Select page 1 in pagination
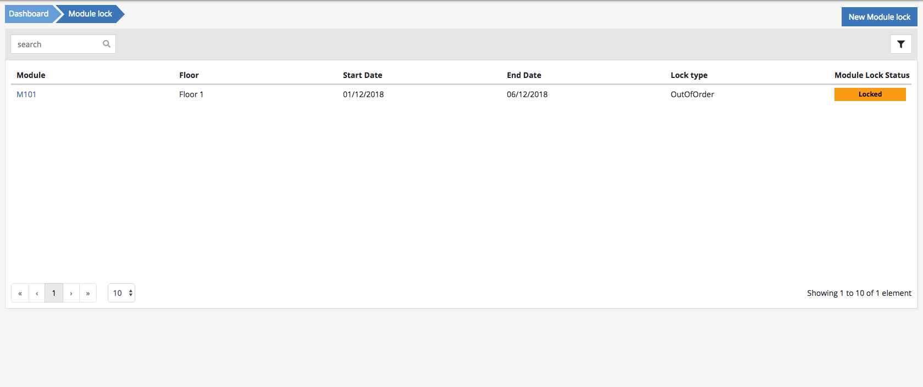The image size is (923, 387). (54, 293)
